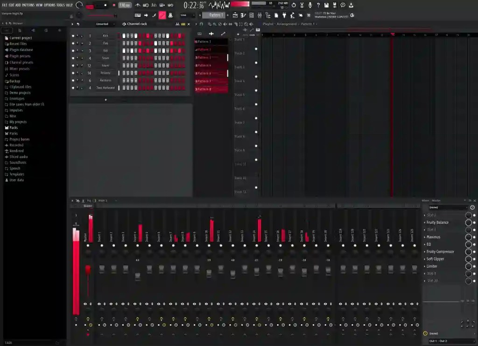Screen dimensions: 478x346
Task: Click the metronome icon in toolbar
Action: (138, 5)
